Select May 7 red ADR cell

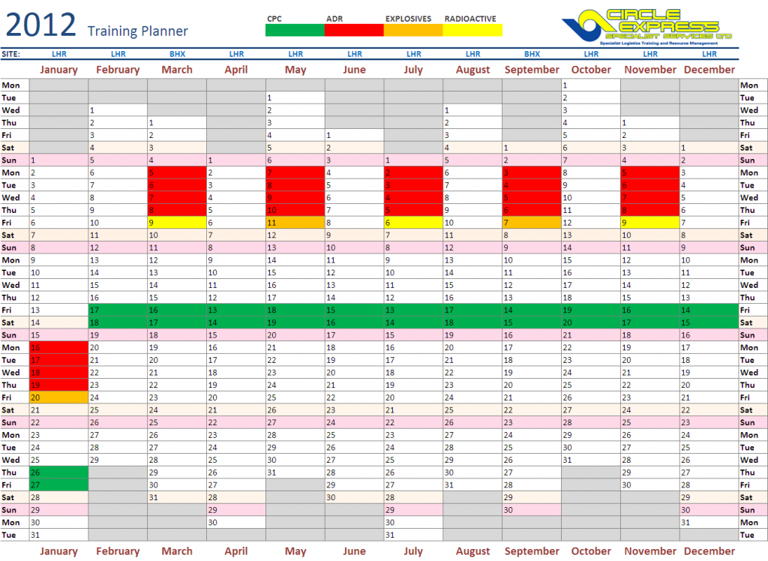click(x=295, y=172)
